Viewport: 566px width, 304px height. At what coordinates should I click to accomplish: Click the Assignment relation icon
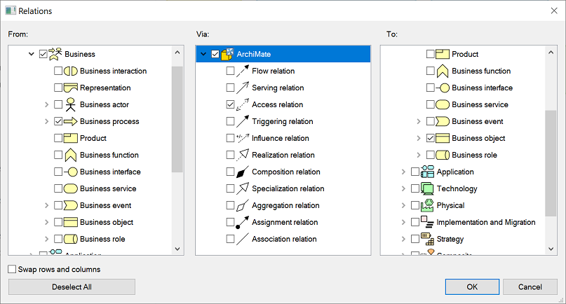(x=242, y=222)
